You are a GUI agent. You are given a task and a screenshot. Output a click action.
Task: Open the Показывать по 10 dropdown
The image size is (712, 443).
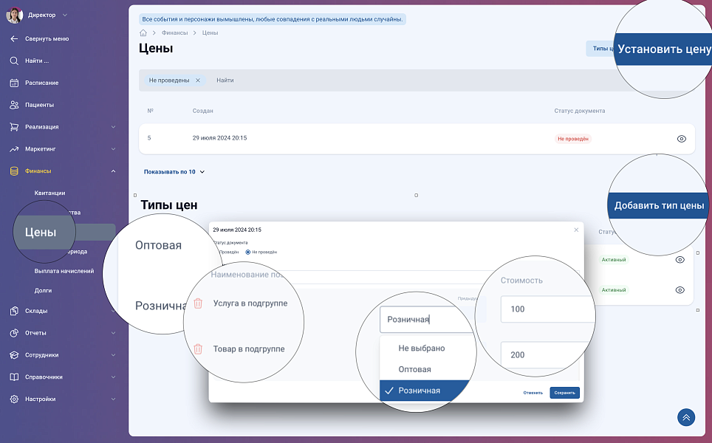tap(174, 172)
